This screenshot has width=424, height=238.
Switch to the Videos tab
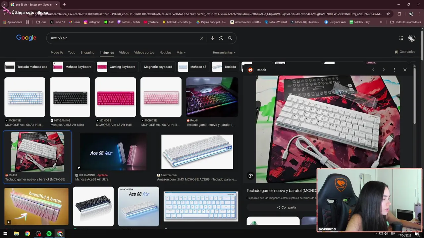[x=124, y=53]
